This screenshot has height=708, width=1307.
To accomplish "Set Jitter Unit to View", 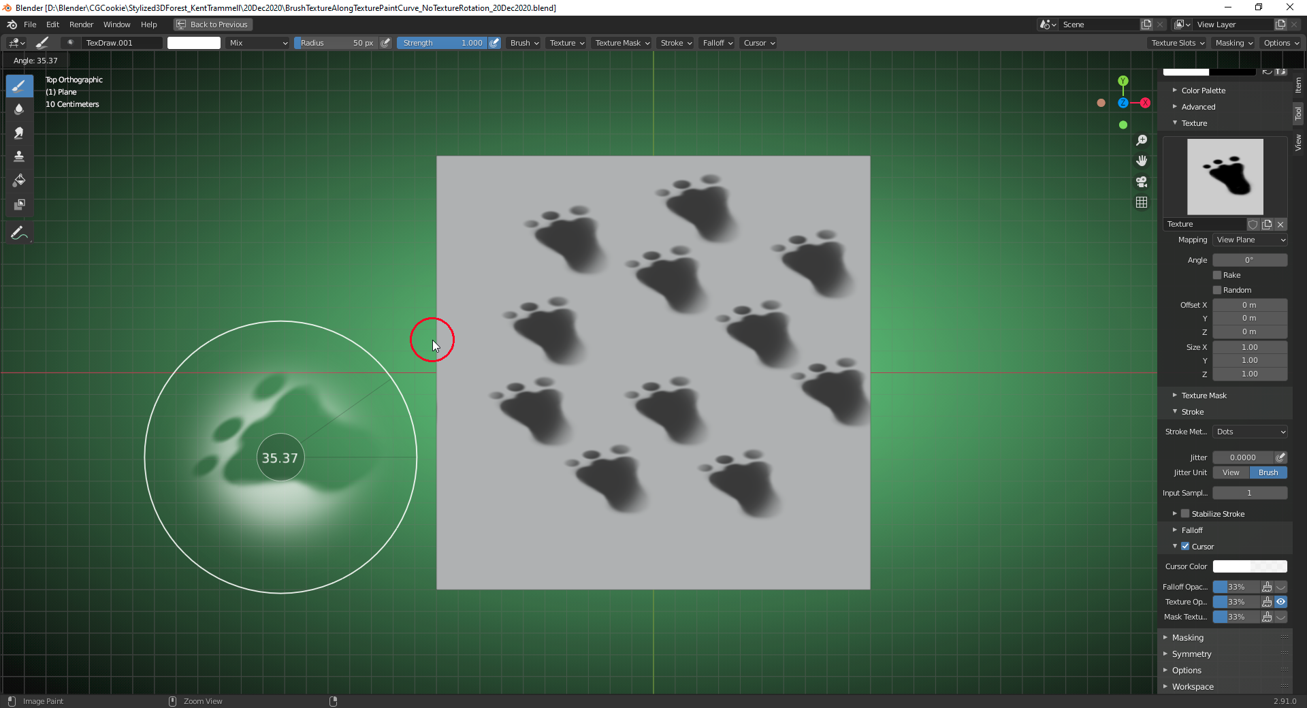I will [1231, 472].
